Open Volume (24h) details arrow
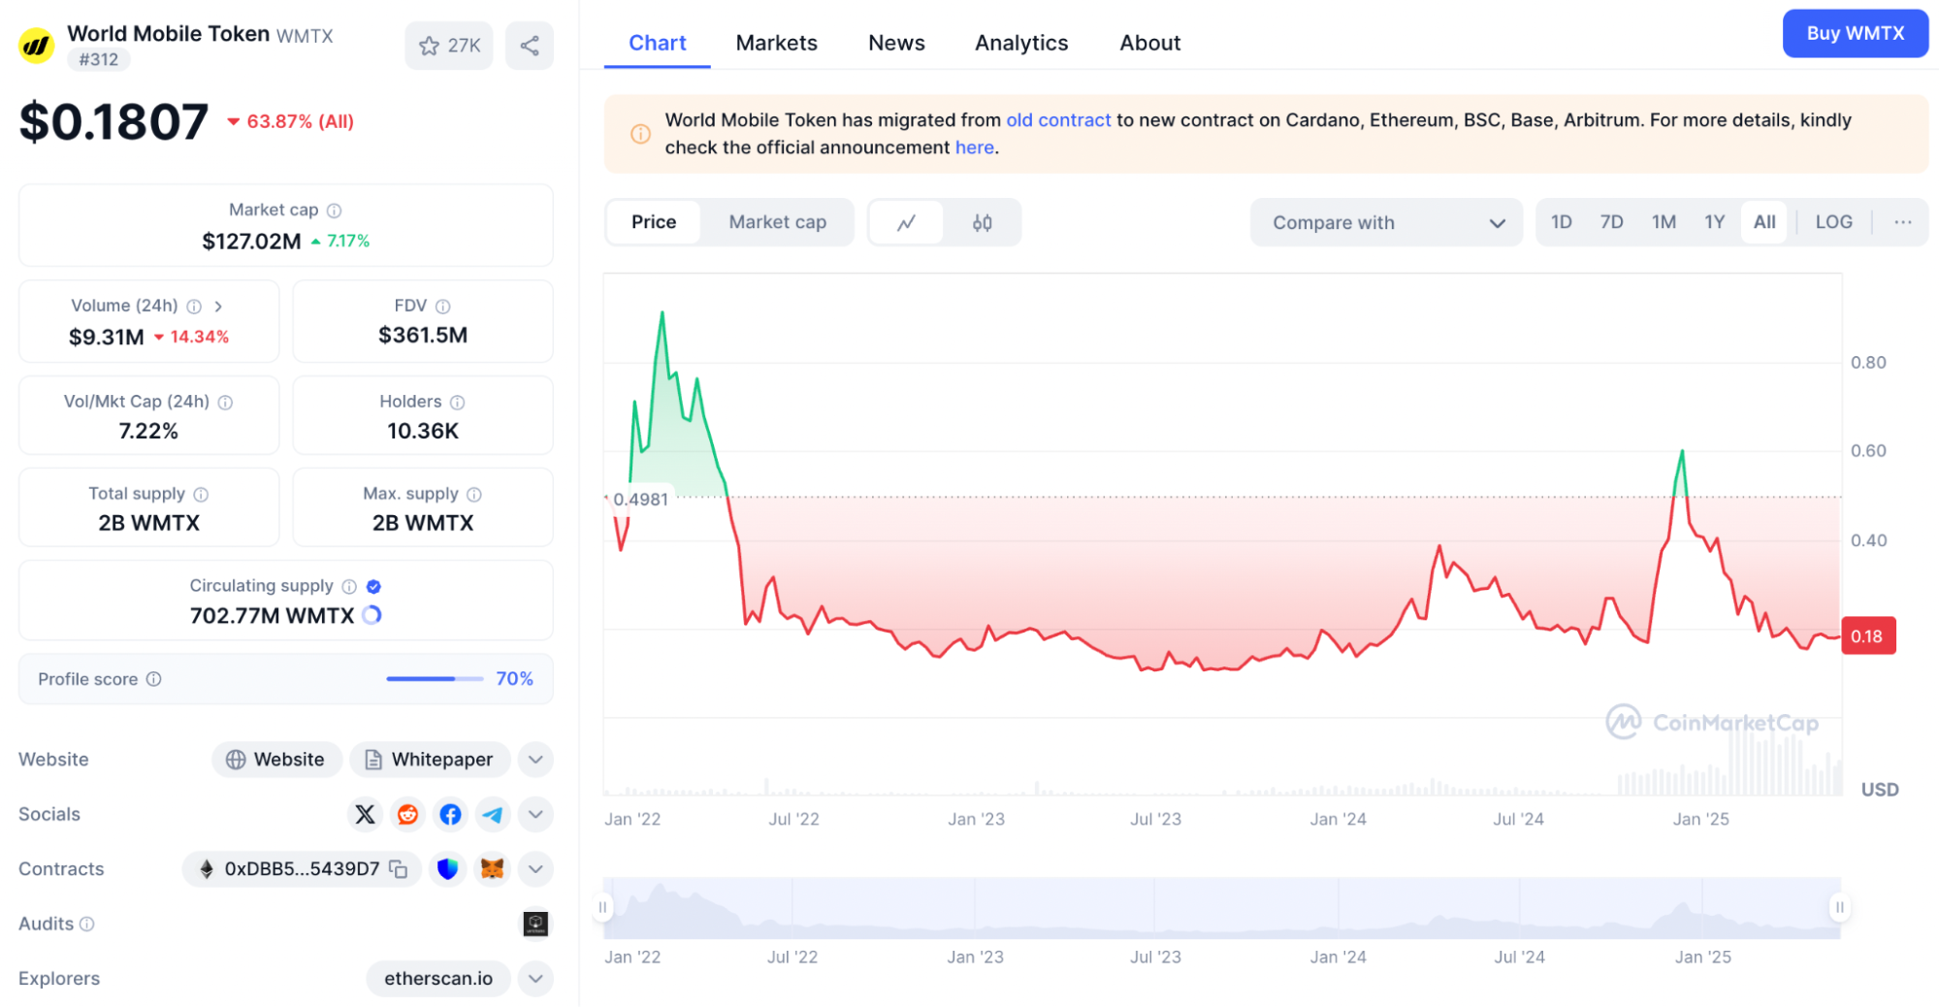The image size is (1939, 1007). click(219, 307)
